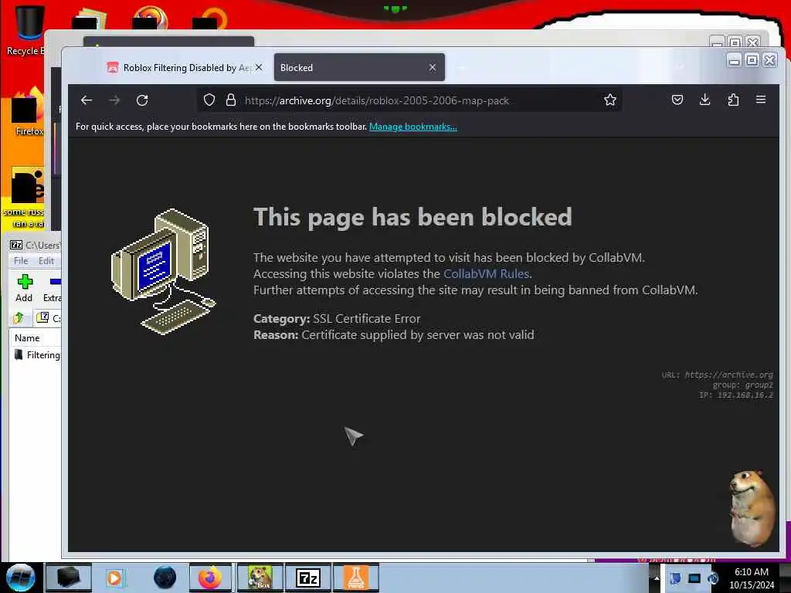Open the tracking protection shield icon
The image size is (791, 593).
(209, 100)
